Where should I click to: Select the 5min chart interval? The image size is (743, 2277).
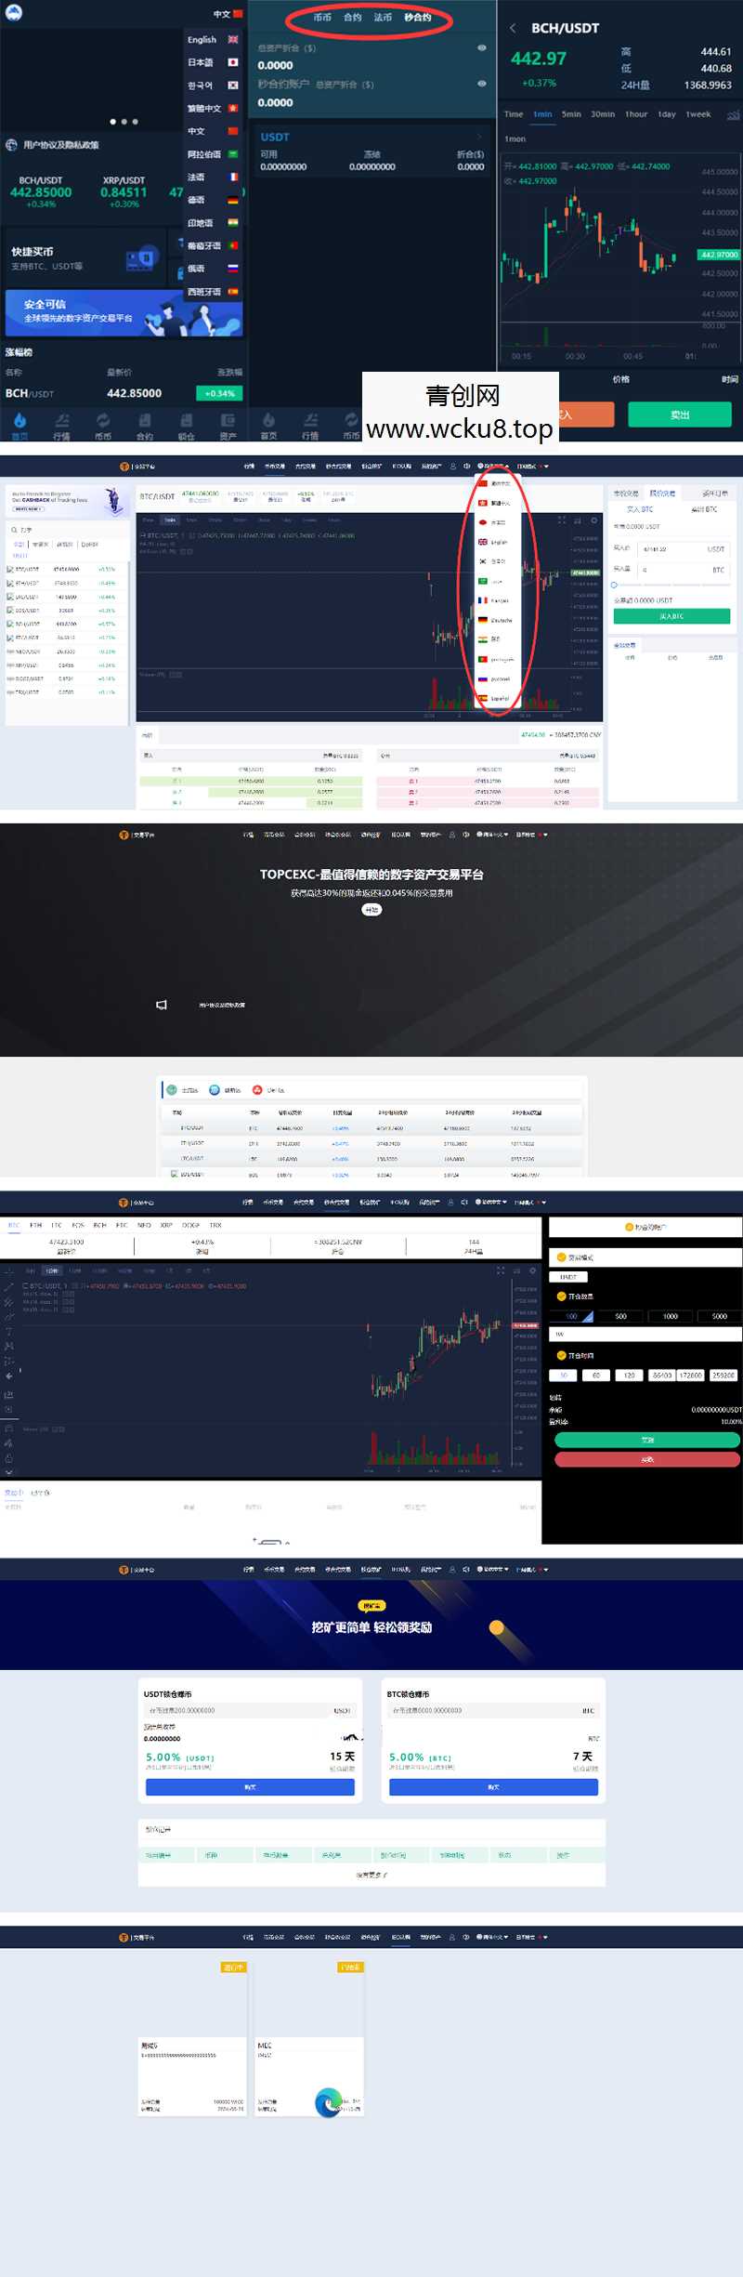571,114
